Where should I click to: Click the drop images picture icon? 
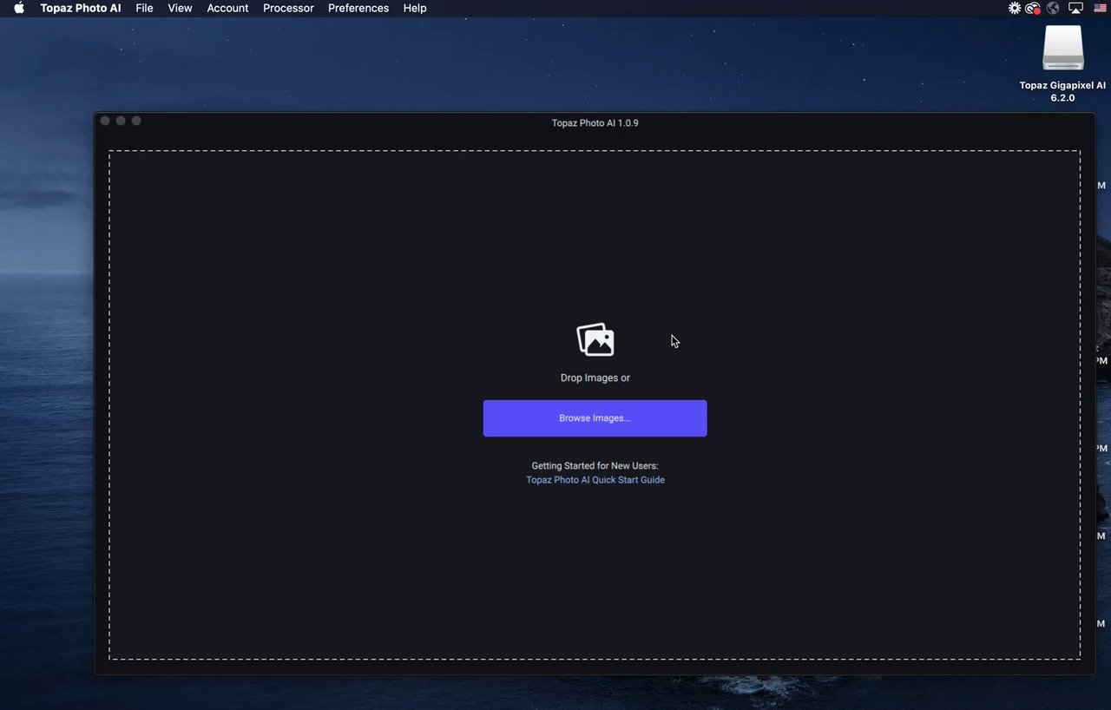click(595, 339)
